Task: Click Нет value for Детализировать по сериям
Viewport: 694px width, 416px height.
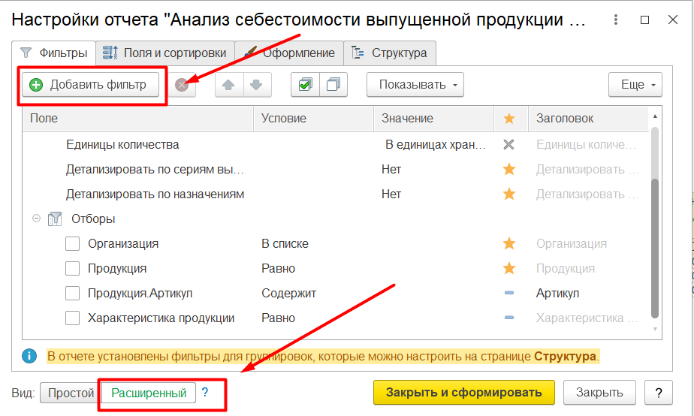Action: tap(391, 170)
